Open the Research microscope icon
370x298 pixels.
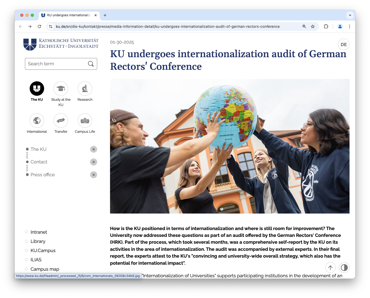tap(85, 89)
